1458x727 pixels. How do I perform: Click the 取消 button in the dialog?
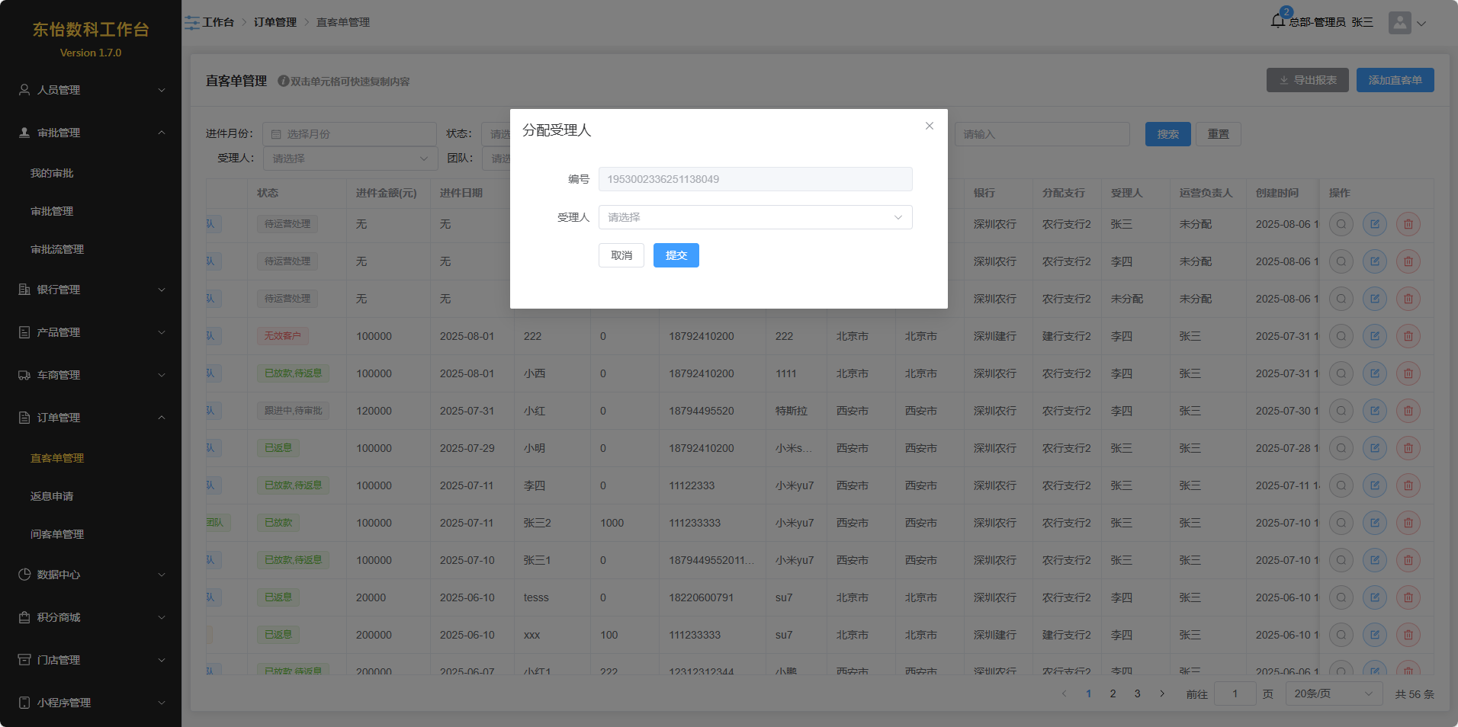point(621,255)
